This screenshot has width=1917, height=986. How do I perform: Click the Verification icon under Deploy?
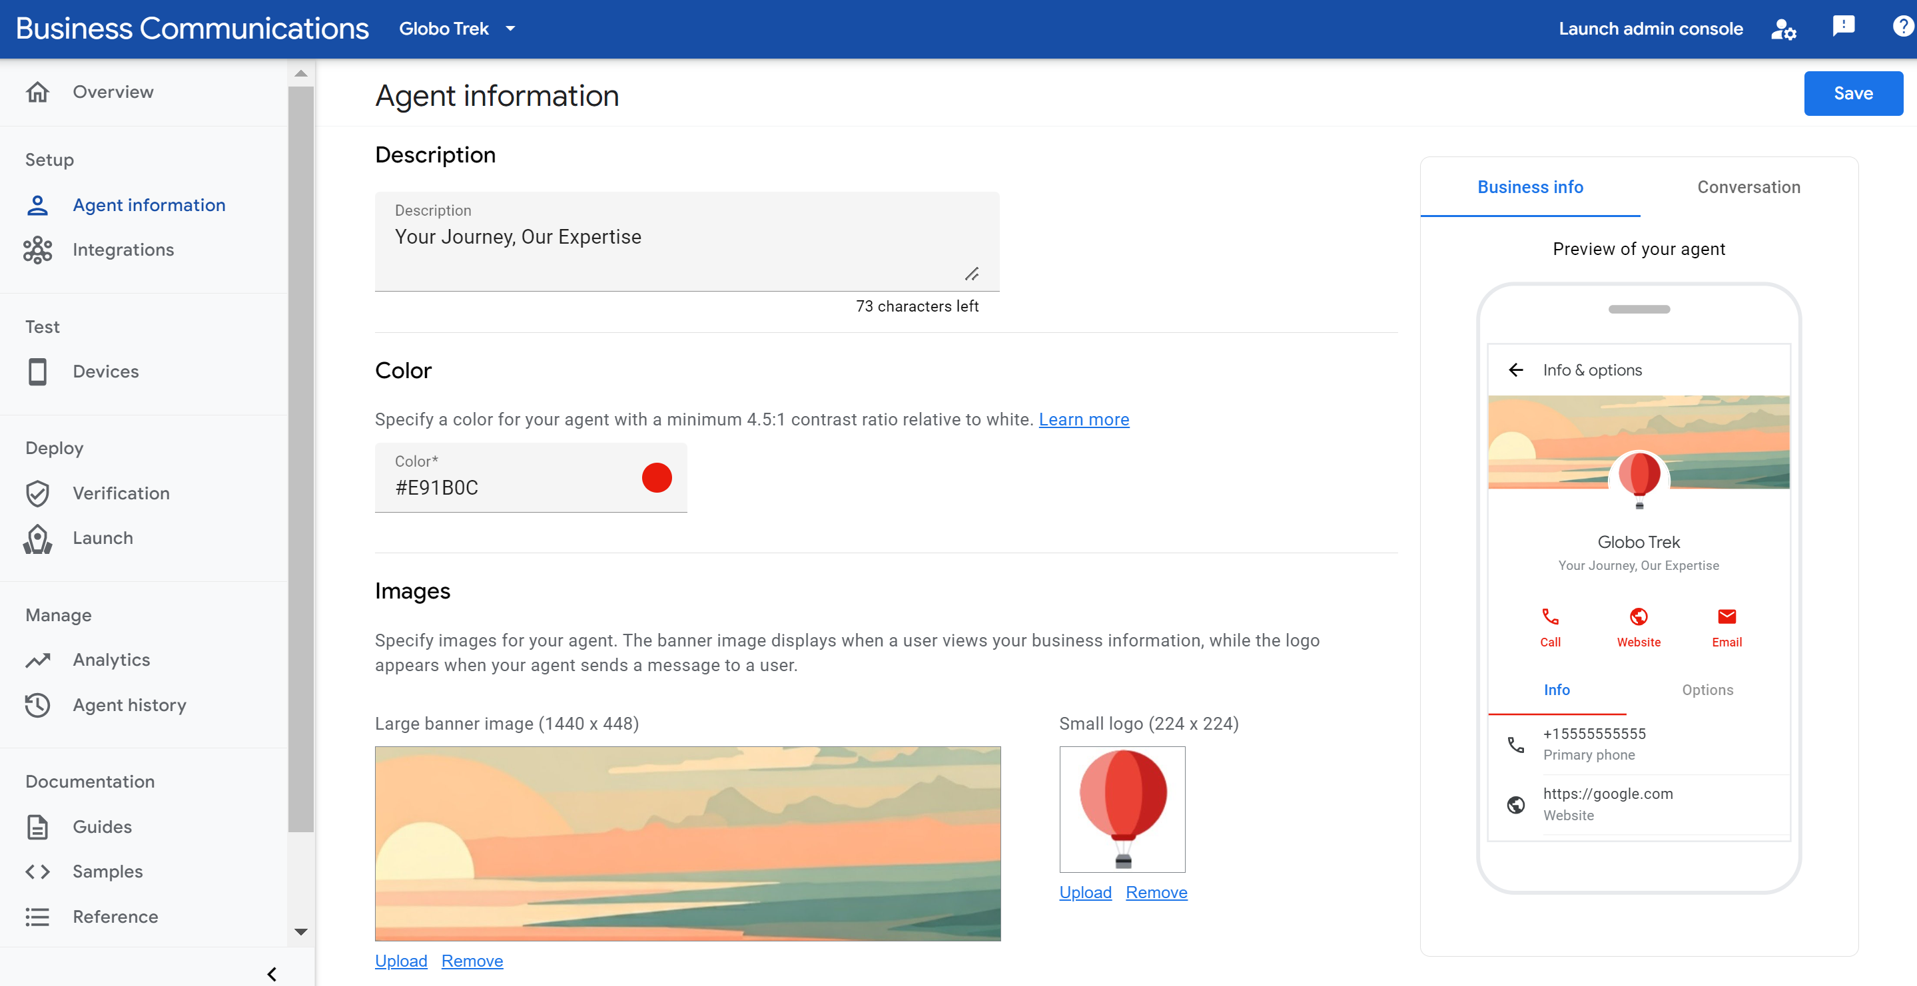pos(38,493)
